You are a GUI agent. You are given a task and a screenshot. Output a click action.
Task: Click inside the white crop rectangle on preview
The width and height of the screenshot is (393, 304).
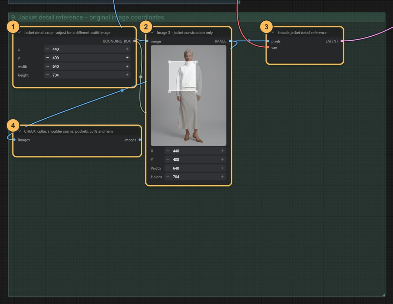pos(183,77)
